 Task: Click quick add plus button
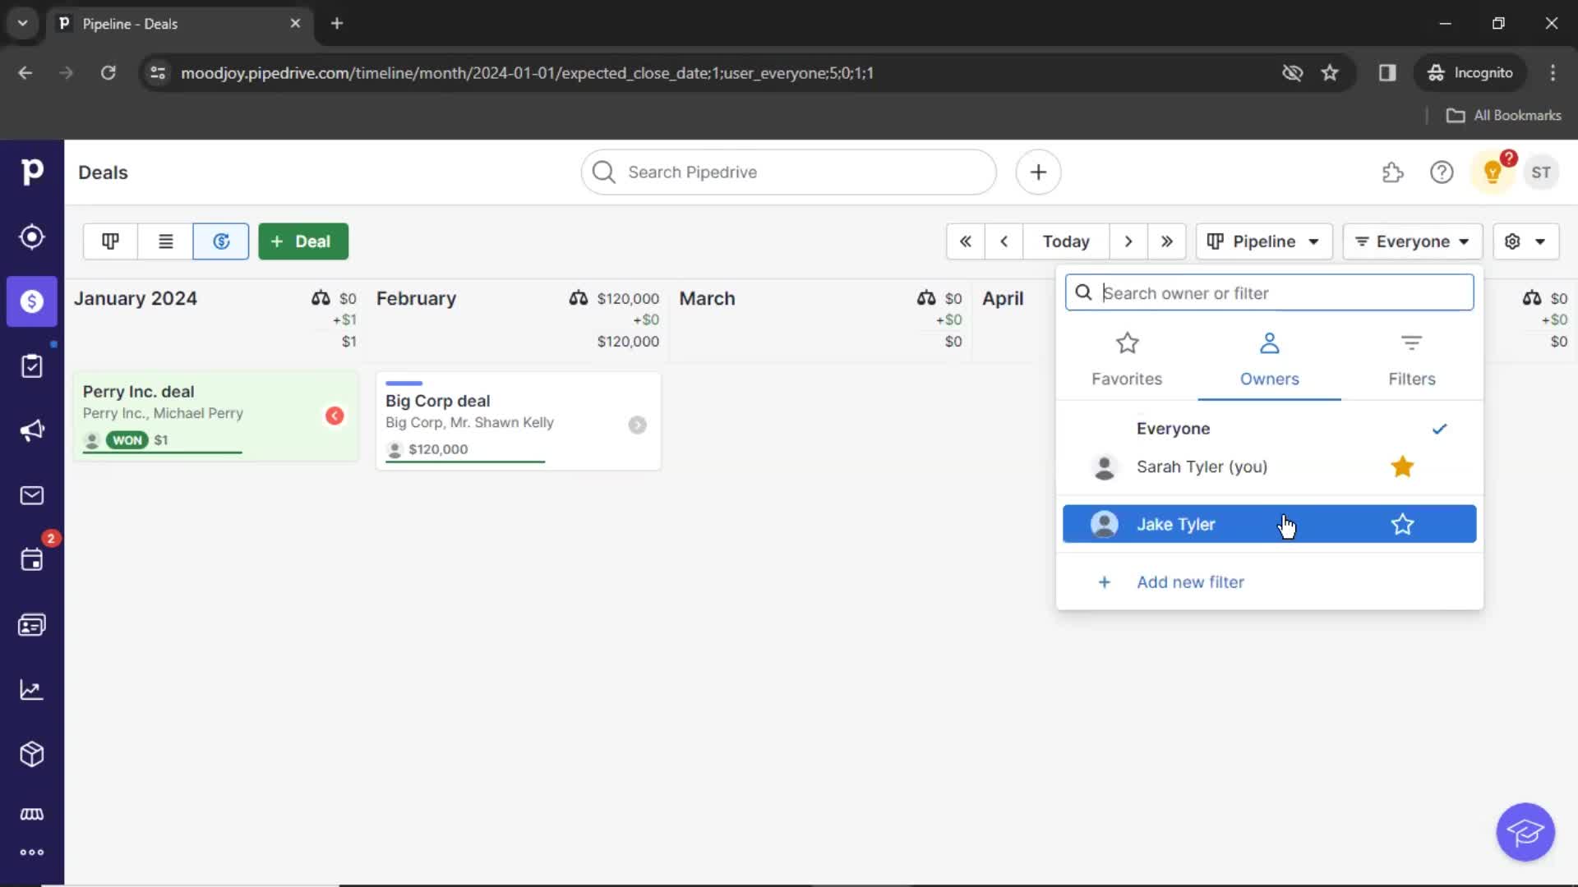click(x=1038, y=172)
